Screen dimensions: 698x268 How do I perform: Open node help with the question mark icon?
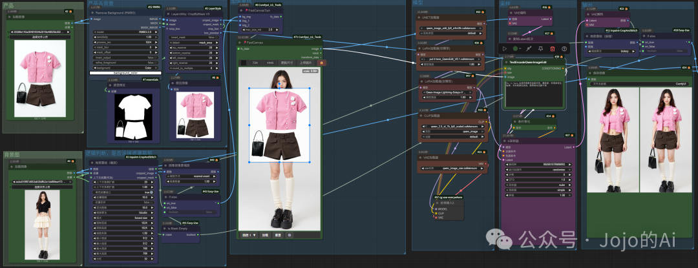564,48
